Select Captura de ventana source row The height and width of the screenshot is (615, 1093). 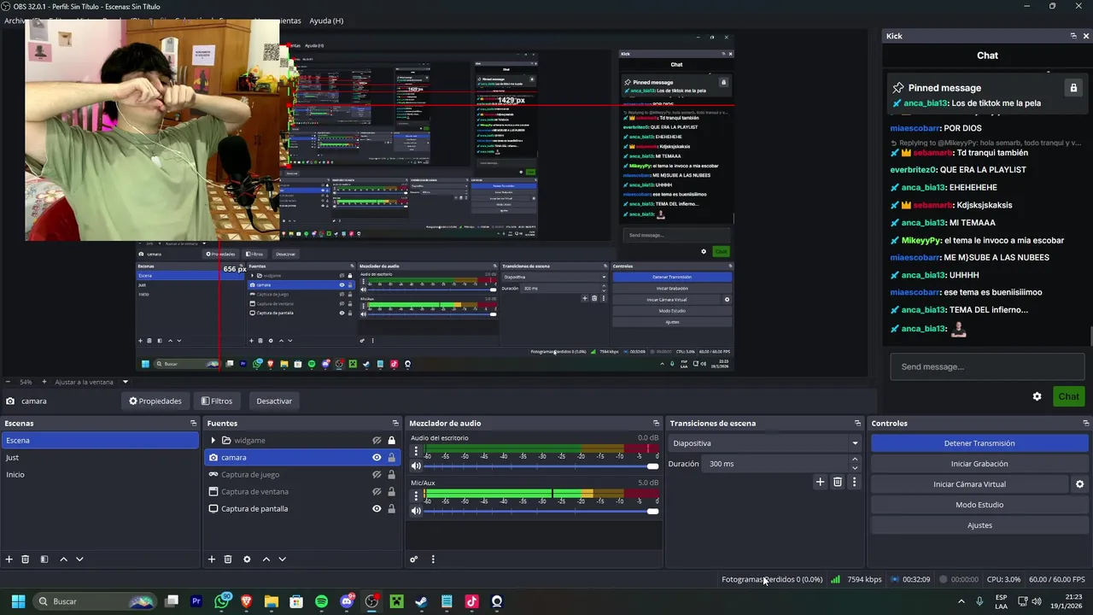point(301,492)
